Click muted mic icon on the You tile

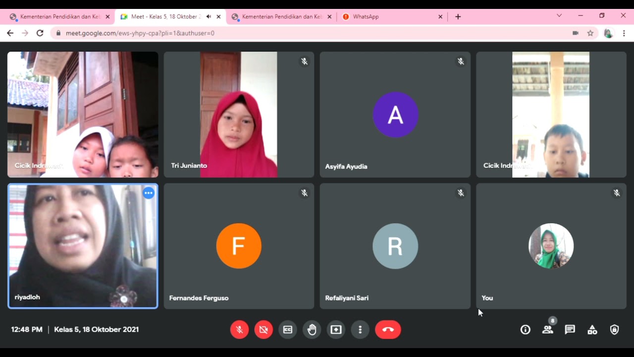point(617,193)
